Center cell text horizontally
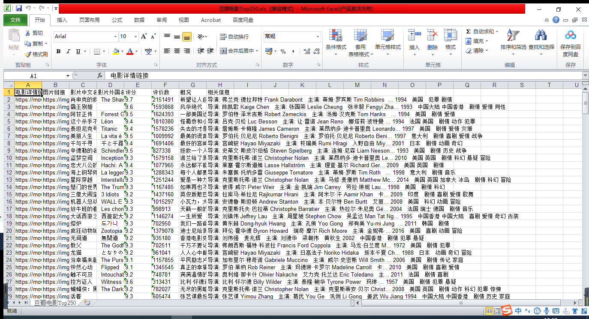Screen dimensions: 589x319 pos(177,51)
